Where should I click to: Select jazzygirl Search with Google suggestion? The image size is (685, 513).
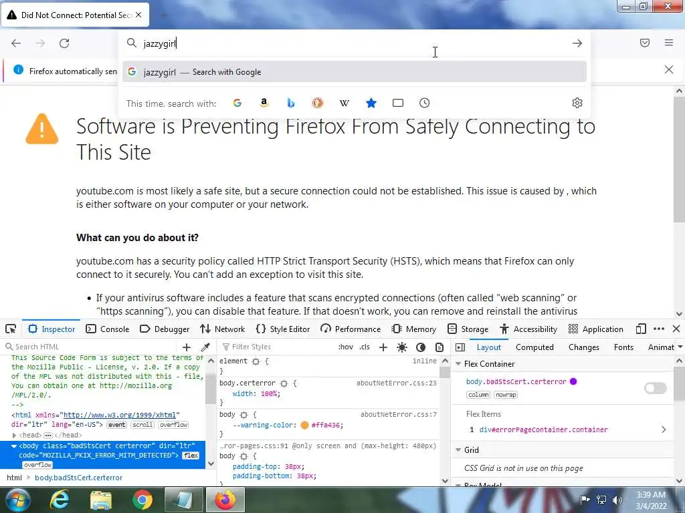[355, 72]
